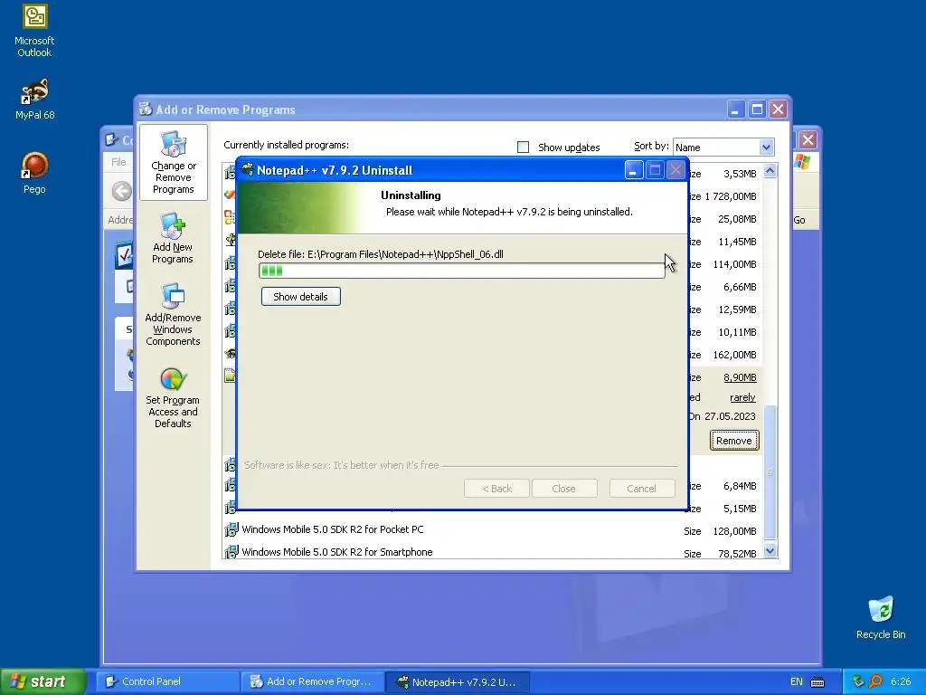Image resolution: width=926 pixels, height=695 pixels.
Task: Open the Sort by Name dropdown
Action: coord(766,148)
